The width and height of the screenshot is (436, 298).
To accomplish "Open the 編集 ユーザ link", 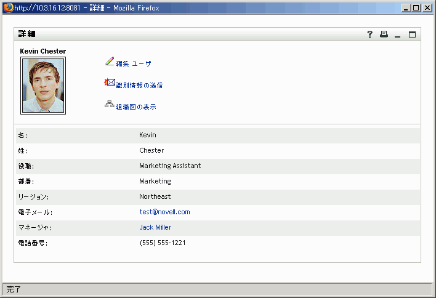I will coord(134,63).
